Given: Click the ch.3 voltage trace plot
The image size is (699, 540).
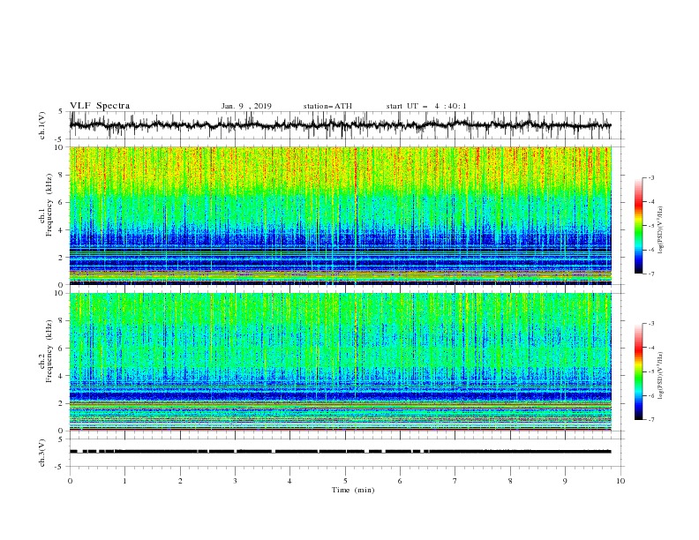Looking at the screenshot, I should 347,453.
